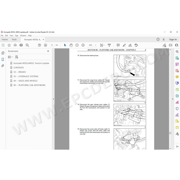Open the bookmarks options dropdown
Viewport: 180px width, 180px height.
coord(10,57)
